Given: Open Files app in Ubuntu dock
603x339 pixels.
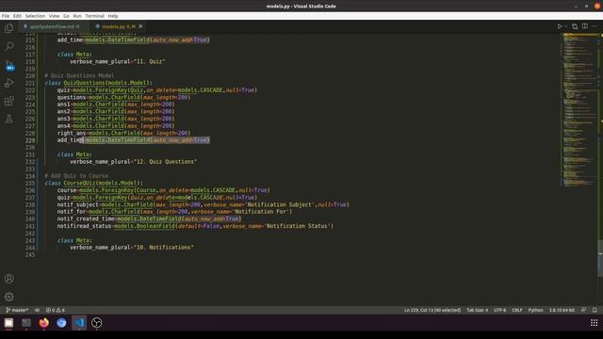Looking at the screenshot, I should tap(8, 323).
